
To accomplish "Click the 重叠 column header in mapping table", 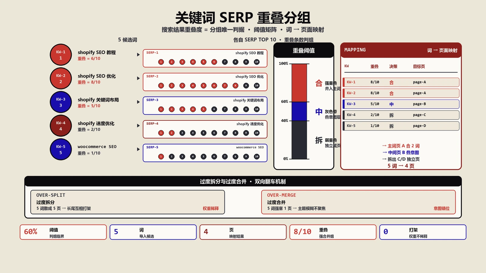I will point(375,66).
